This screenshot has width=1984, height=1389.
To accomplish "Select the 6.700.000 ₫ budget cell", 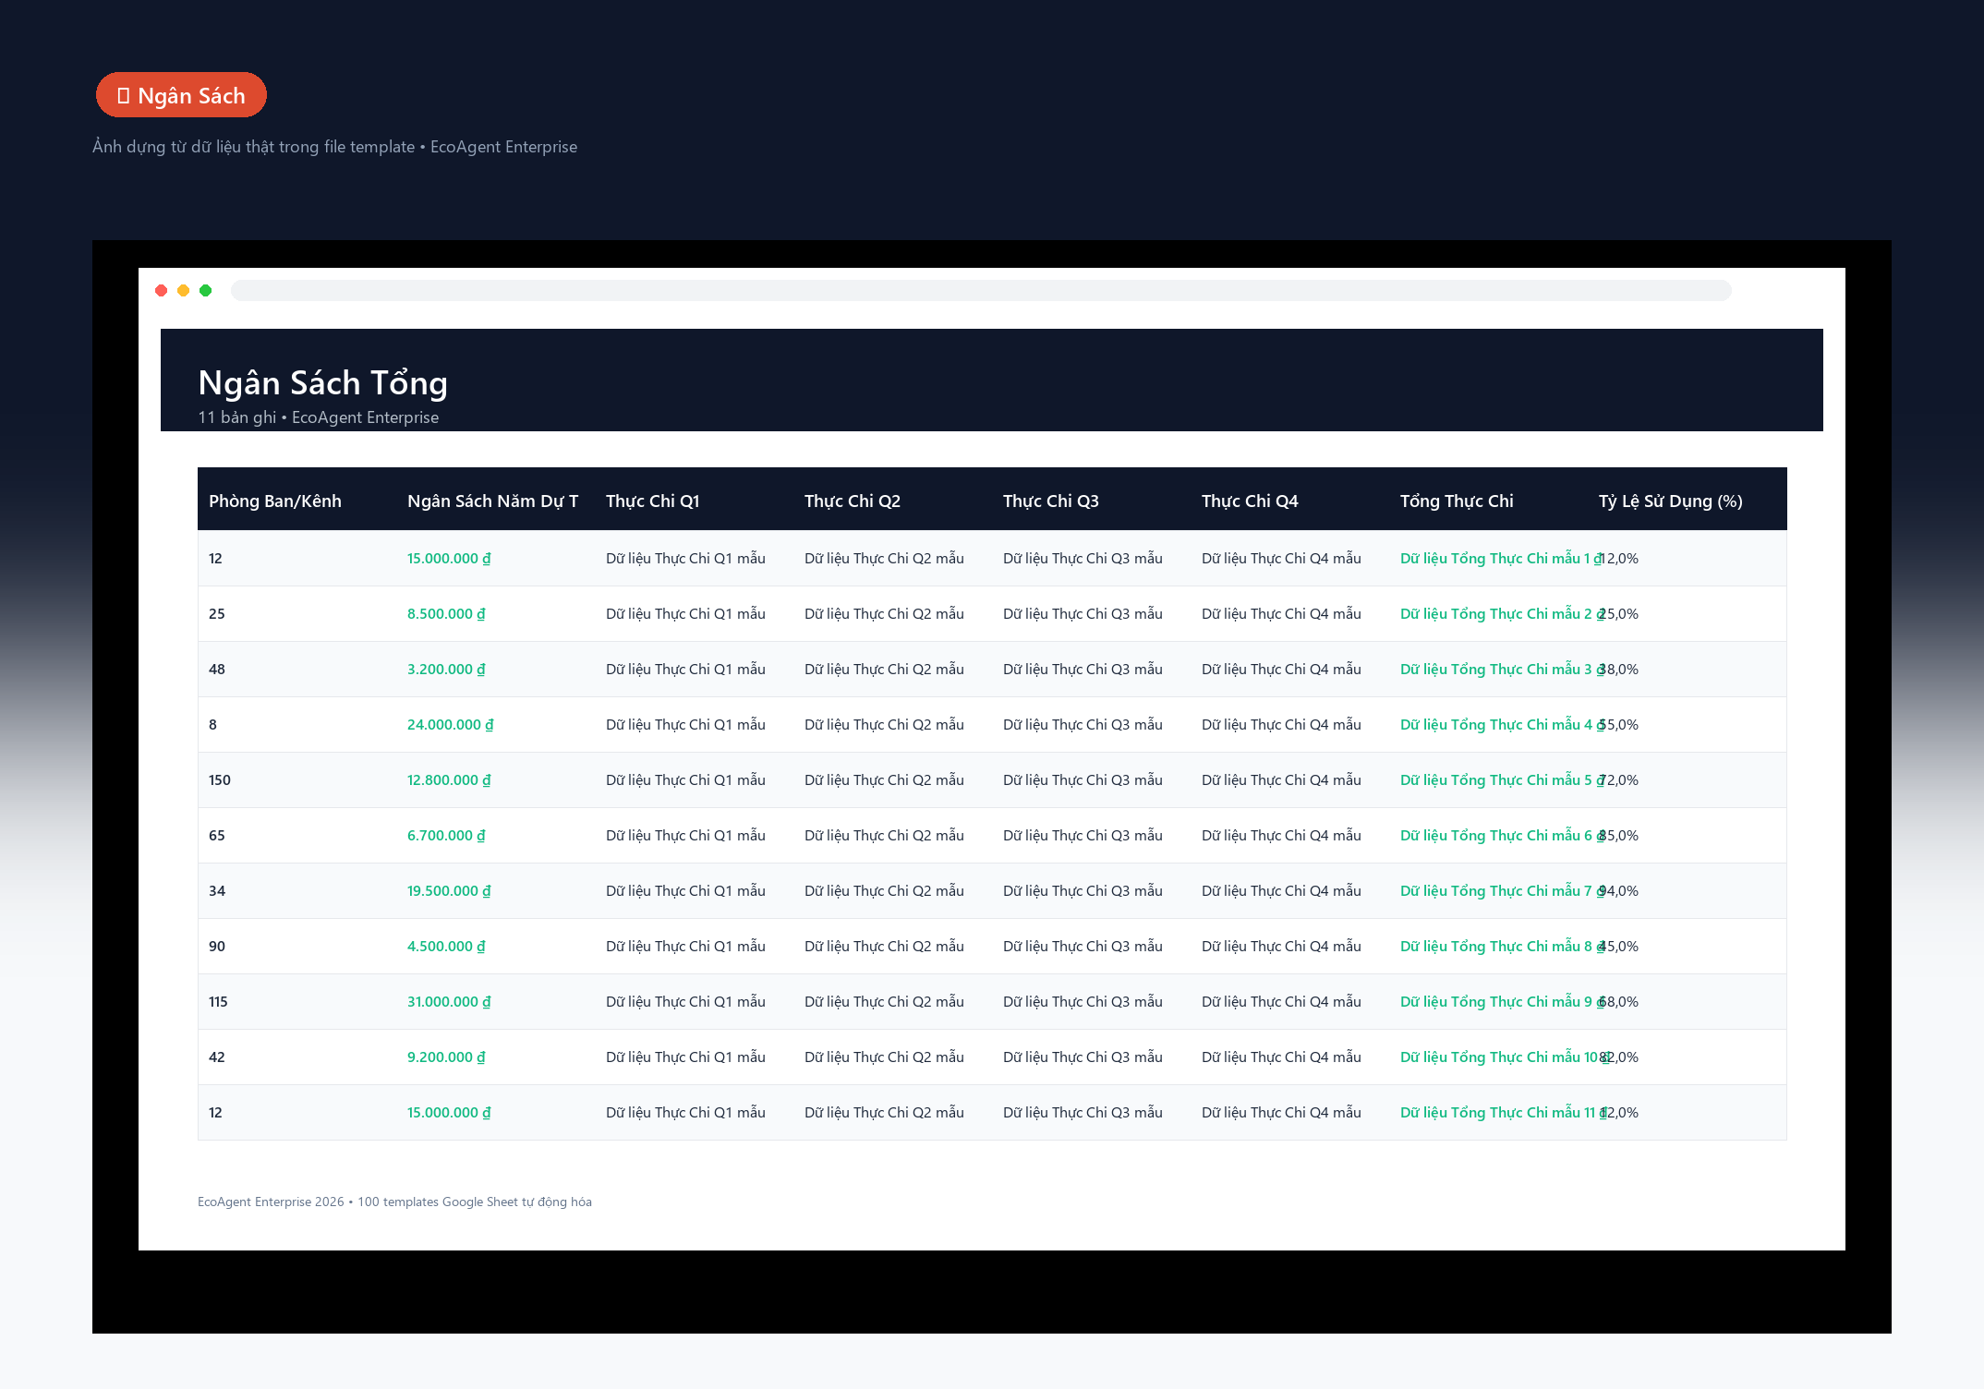I will click(x=446, y=836).
